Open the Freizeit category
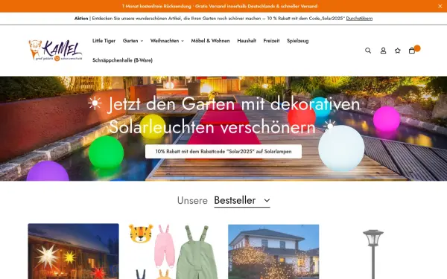447x279 pixels. pos(271,41)
